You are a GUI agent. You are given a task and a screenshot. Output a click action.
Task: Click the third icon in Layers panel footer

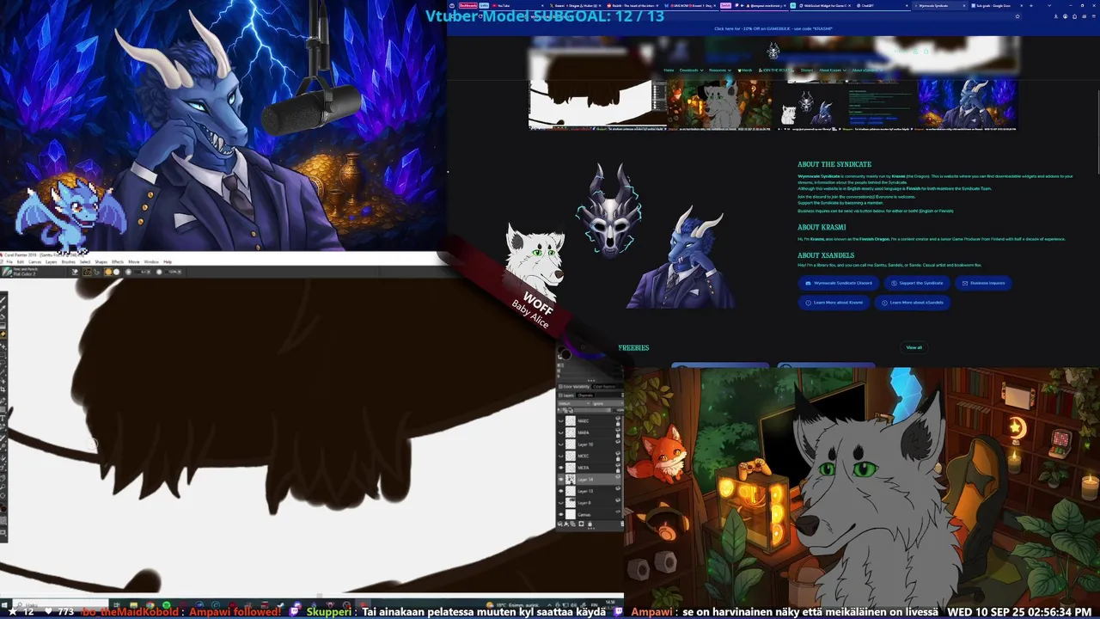point(573,524)
